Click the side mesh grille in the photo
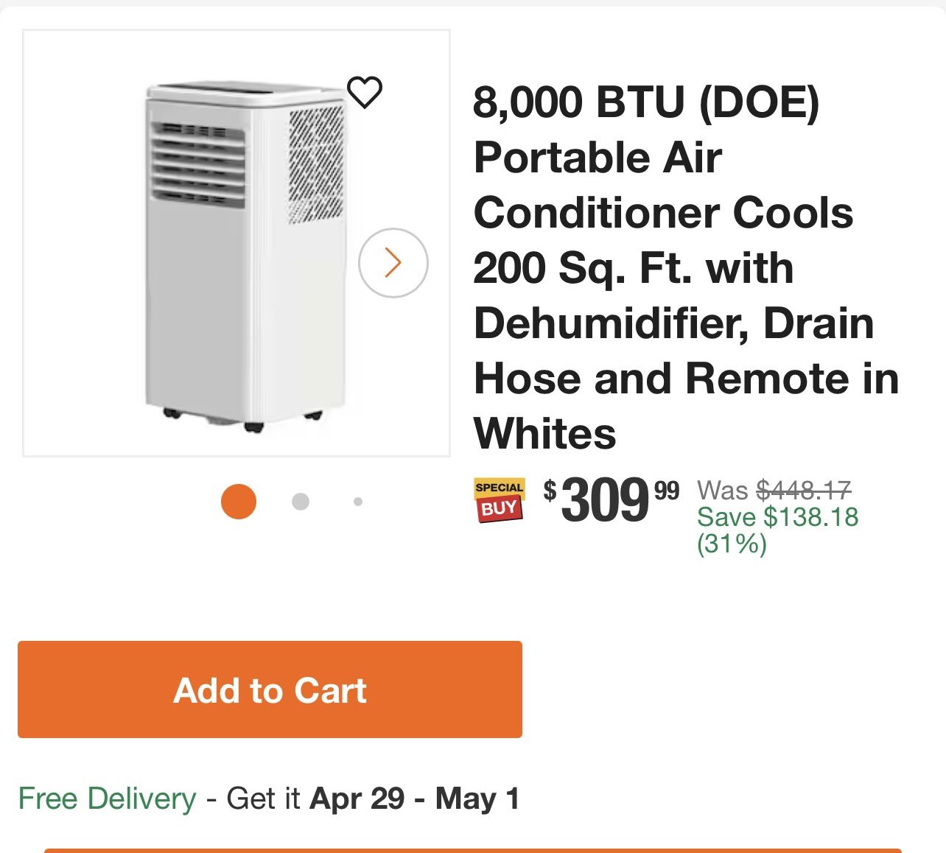 pos(315,162)
